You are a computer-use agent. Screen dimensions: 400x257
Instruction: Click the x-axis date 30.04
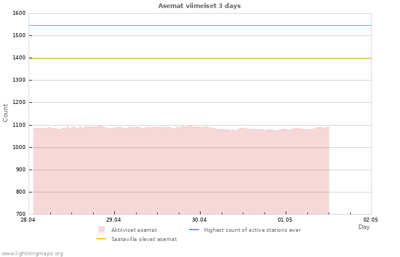[199, 219]
